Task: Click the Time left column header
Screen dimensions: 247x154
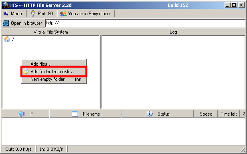Action: [x=229, y=114]
